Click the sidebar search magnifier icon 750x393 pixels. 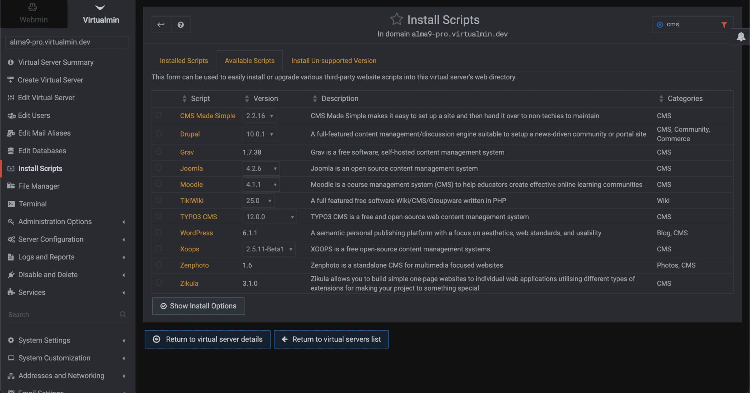123,314
